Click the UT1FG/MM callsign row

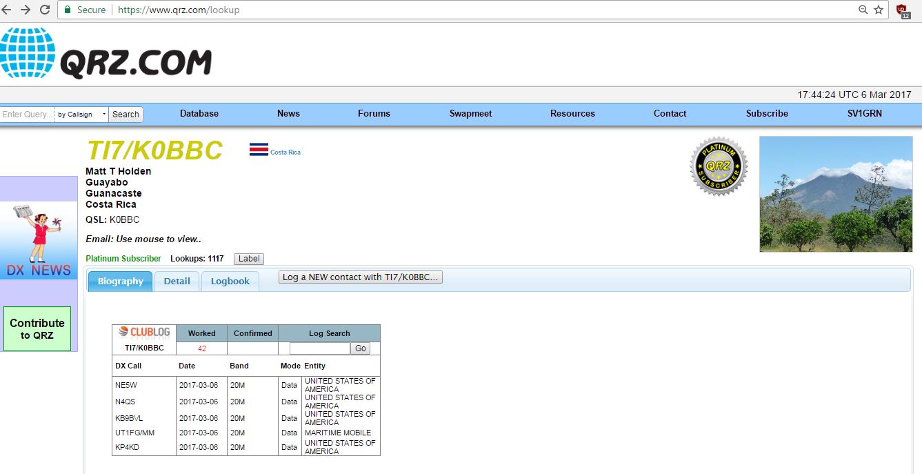coord(247,433)
